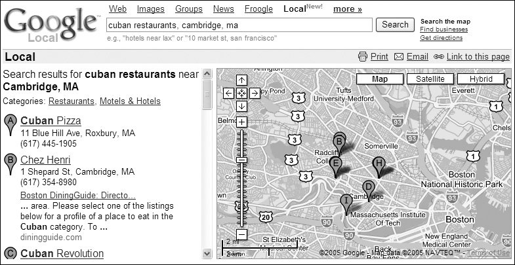This screenshot has width=515, height=265.
Task: Zoom out with the minus button
Action: (x=241, y=234)
